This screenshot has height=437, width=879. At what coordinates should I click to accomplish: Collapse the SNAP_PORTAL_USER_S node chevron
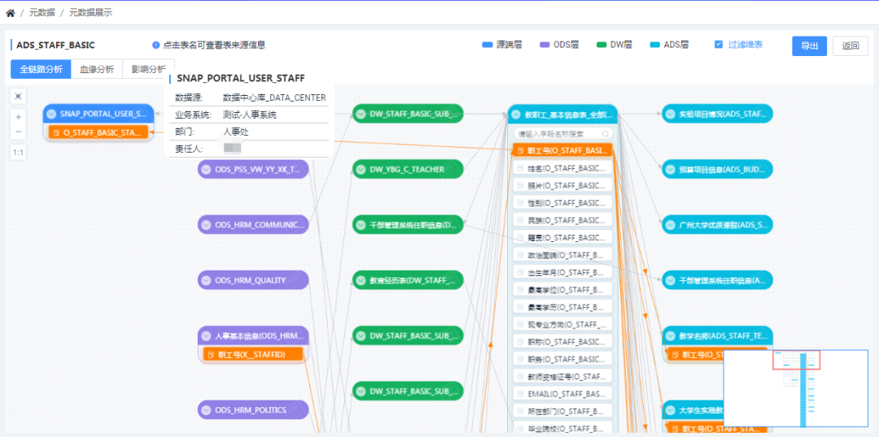click(x=51, y=115)
